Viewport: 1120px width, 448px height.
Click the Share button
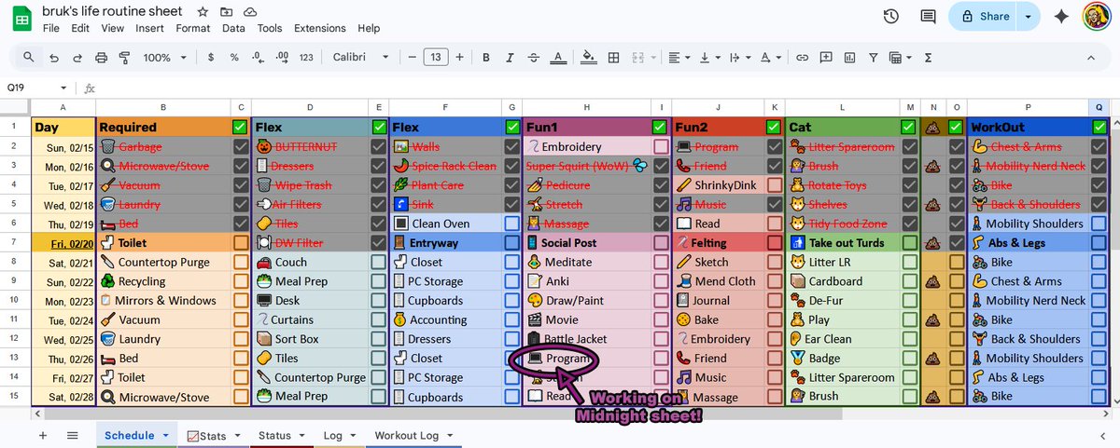985,16
